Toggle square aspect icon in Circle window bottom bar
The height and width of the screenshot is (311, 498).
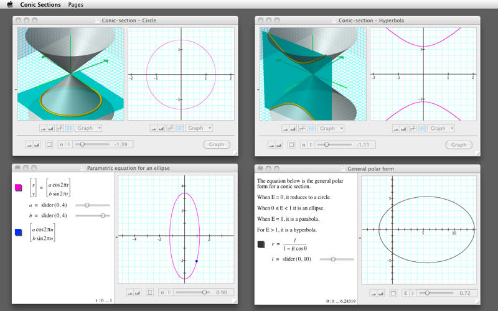click(49, 144)
